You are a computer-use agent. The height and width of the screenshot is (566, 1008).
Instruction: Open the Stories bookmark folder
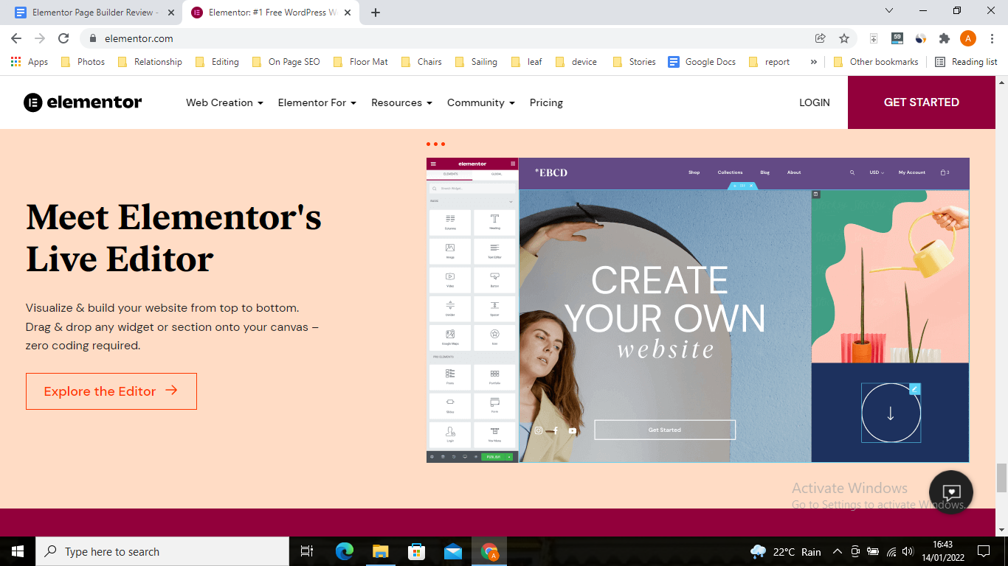click(634, 62)
